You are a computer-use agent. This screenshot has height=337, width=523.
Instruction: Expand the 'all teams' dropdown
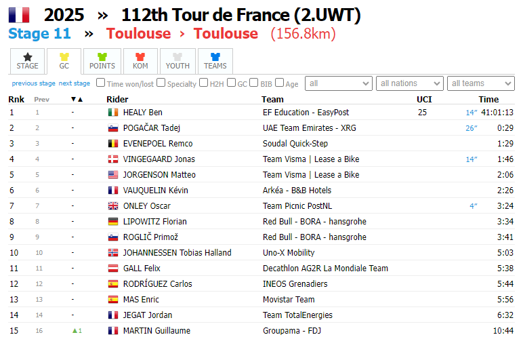480,83
